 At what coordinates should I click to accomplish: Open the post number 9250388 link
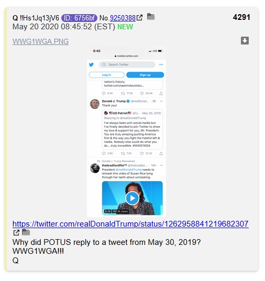click(x=123, y=18)
